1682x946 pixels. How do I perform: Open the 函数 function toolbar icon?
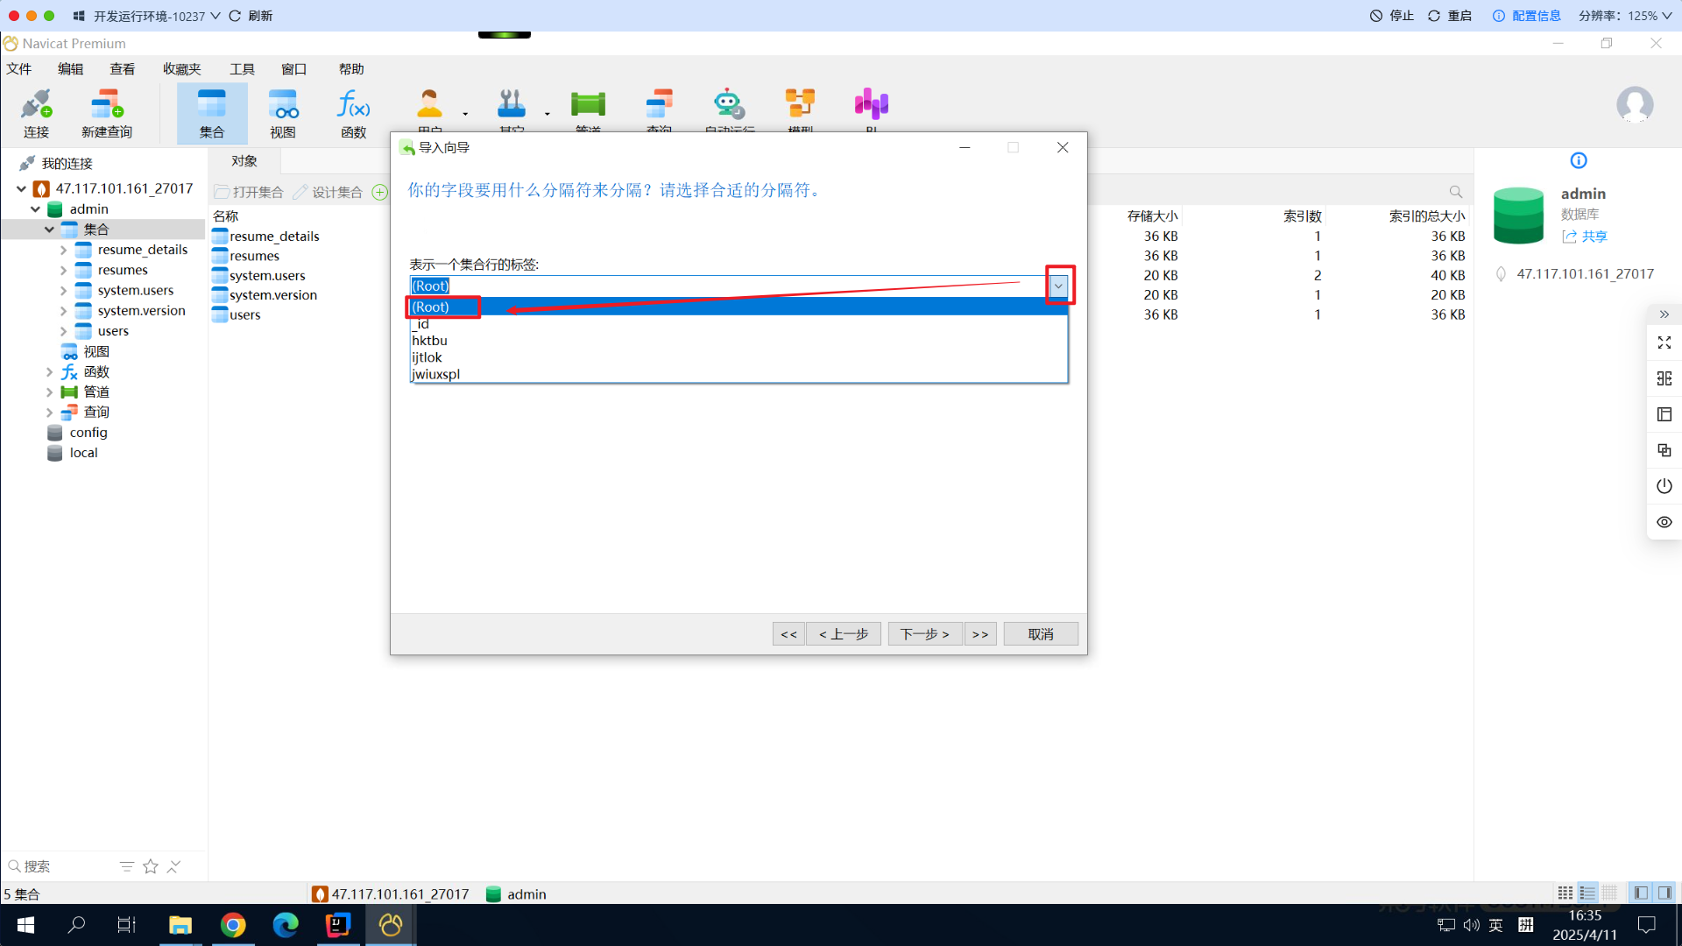[x=354, y=113]
